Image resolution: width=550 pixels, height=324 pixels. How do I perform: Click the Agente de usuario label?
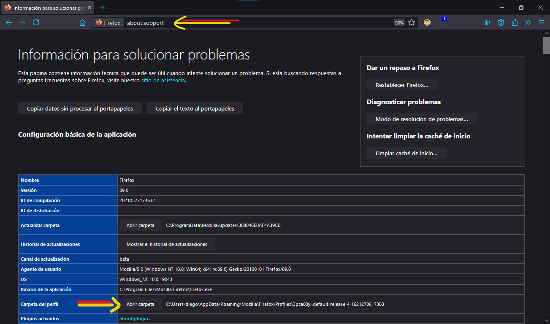[x=41, y=269]
